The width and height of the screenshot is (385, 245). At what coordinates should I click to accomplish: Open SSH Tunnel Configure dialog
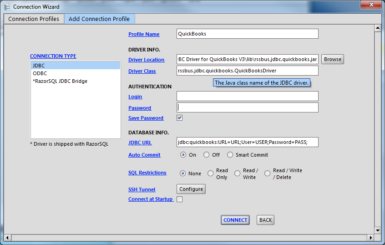click(x=191, y=189)
